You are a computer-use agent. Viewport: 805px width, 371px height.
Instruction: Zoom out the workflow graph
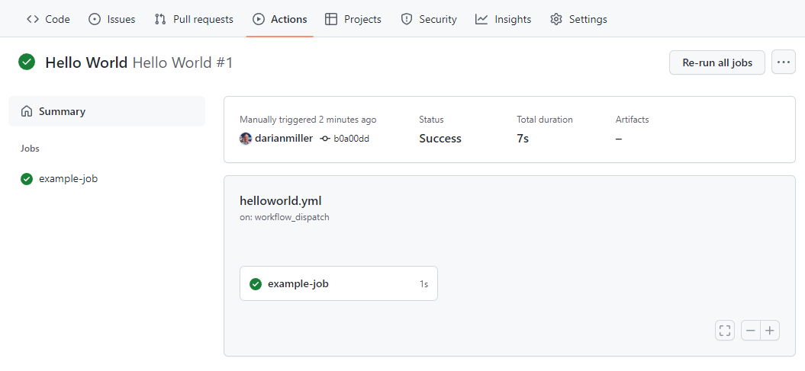click(751, 331)
